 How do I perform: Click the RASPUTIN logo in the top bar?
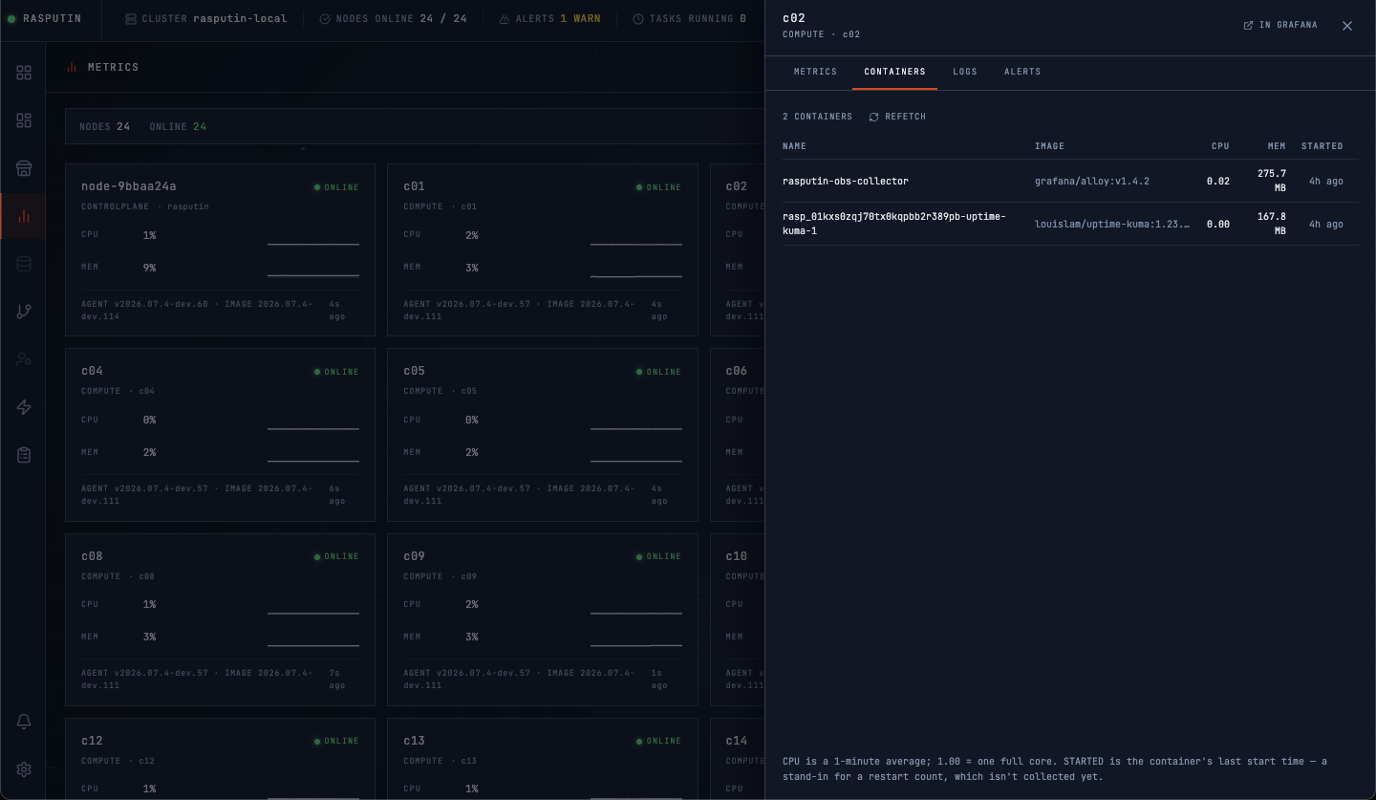[x=45, y=18]
